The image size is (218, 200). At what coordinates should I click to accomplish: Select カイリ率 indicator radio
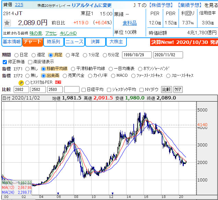tap(90, 76)
